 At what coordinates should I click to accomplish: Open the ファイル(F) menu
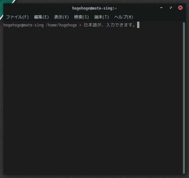[x=17, y=17]
